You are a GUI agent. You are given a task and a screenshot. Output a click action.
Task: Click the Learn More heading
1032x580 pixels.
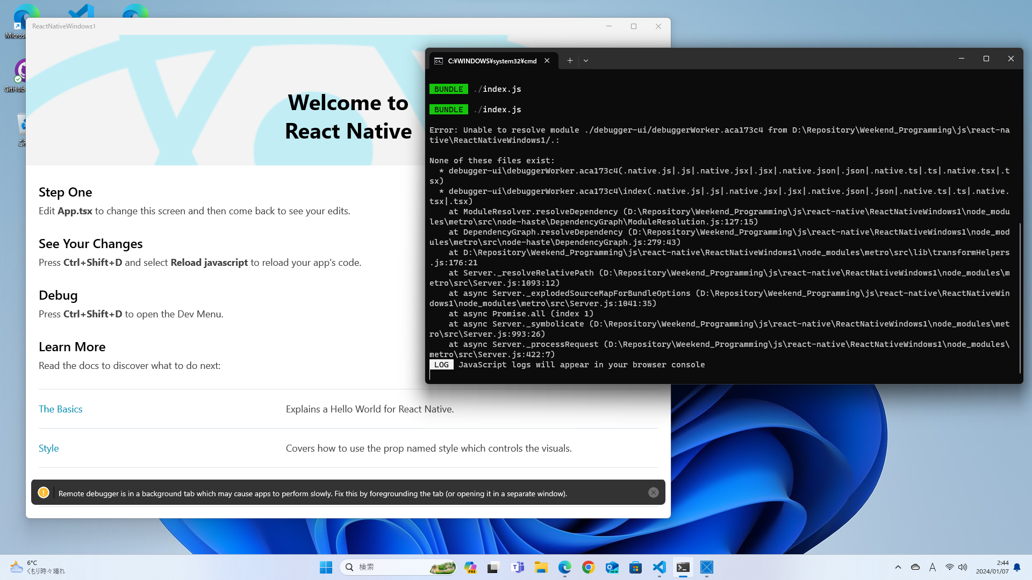coord(72,347)
